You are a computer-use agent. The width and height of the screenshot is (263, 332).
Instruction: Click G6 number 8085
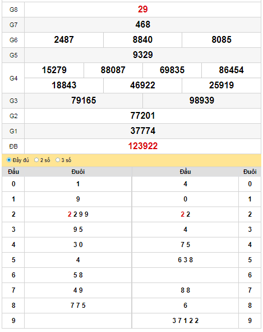[x=222, y=40]
